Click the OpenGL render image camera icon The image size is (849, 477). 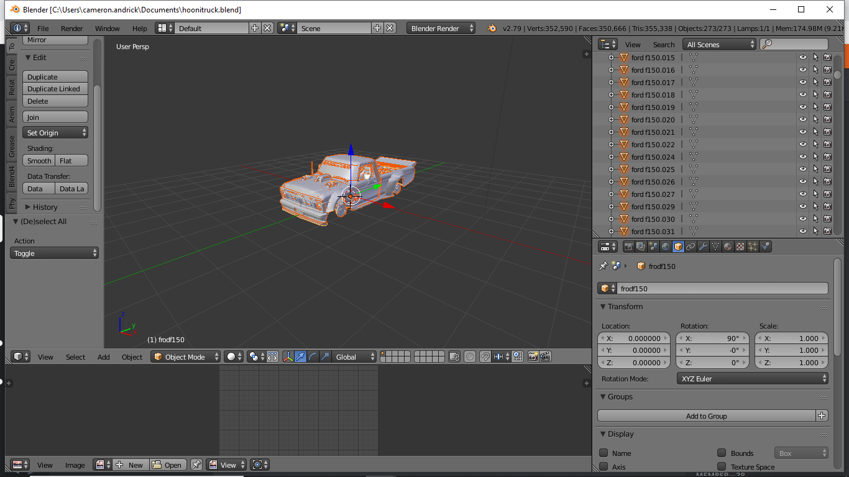pos(533,357)
